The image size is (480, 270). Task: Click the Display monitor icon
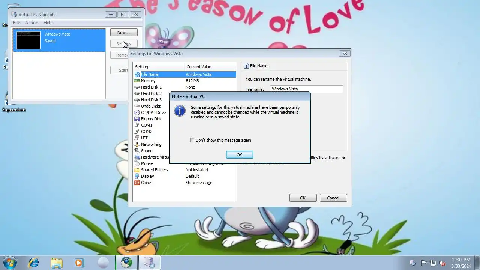(x=137, y=176)
